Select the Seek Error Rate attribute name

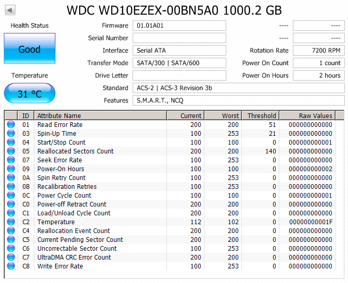(60, 160)
